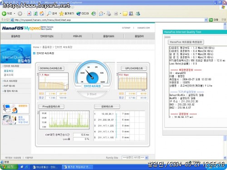Click the blue square icon beside the speed test heading
This screenshot has width=227, height=170.
click(x=34, y=53)
